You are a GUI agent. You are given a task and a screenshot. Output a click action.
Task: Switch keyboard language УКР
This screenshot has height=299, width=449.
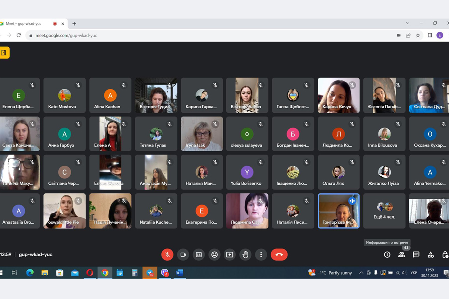414,273
